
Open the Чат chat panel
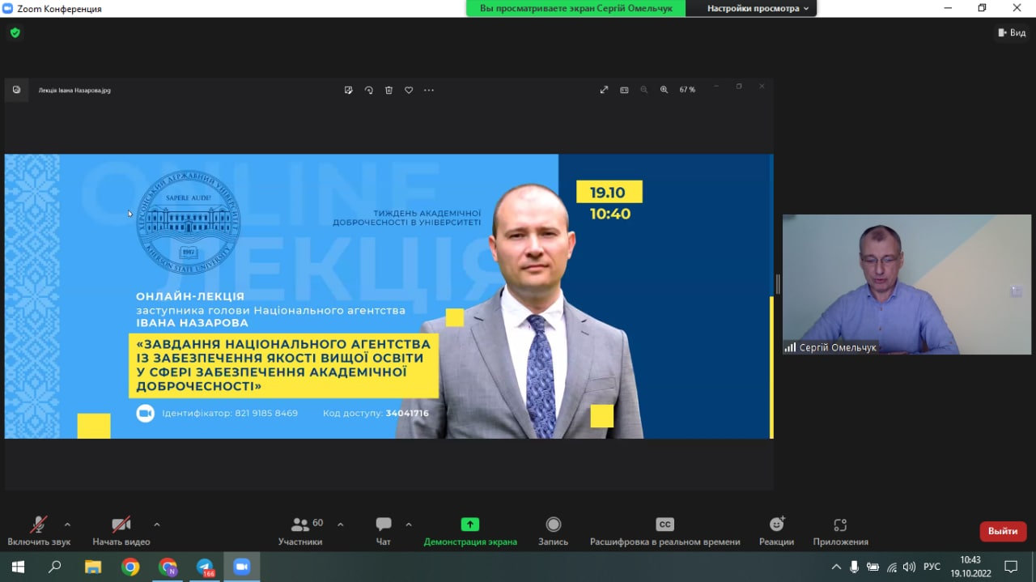pyautogui.click(x=384, y=531)
